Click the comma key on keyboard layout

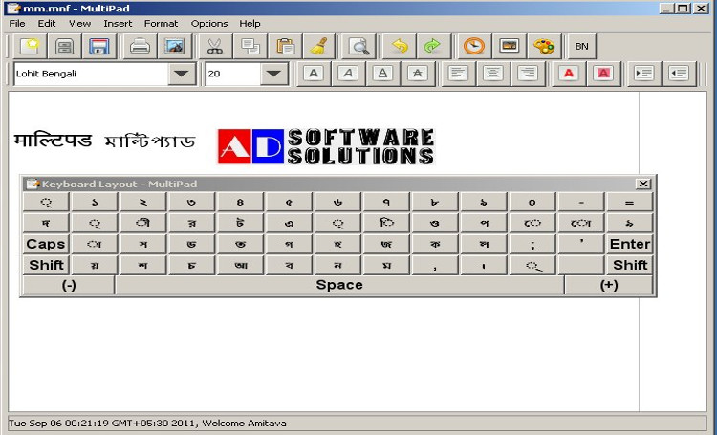(x=435, y=265)
